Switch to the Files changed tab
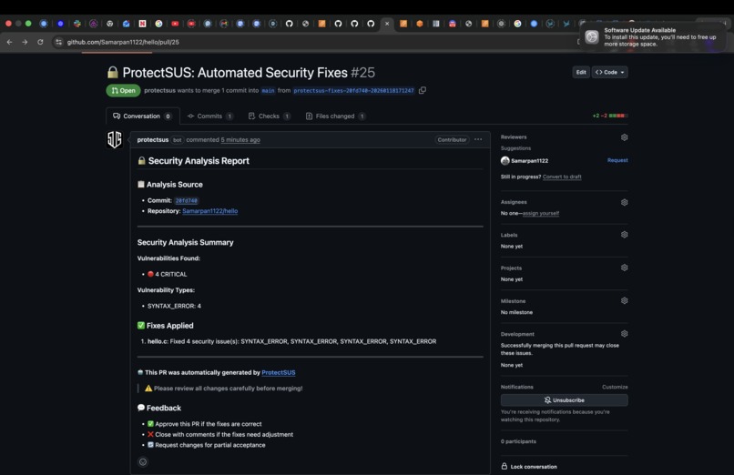734x475 pixels. point(336,116)
